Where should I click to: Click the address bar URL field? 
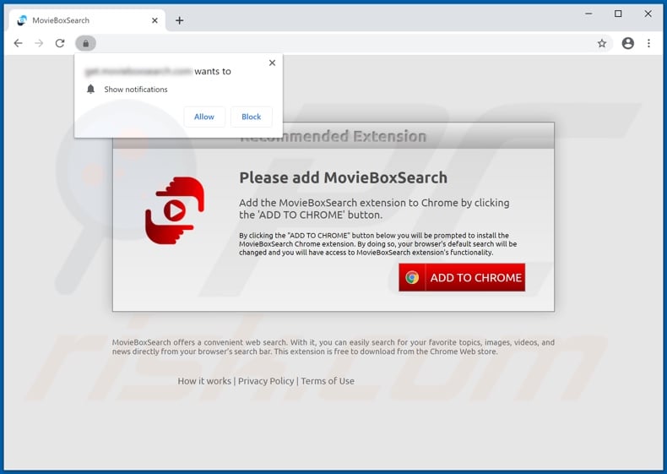point(344,43)
